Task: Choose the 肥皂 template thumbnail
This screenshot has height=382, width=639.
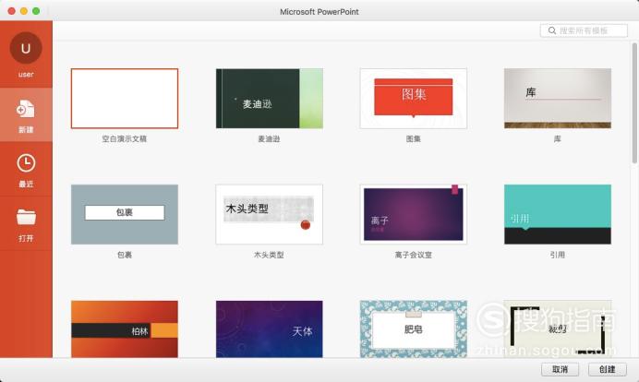Action: click(x=414, y=329)
